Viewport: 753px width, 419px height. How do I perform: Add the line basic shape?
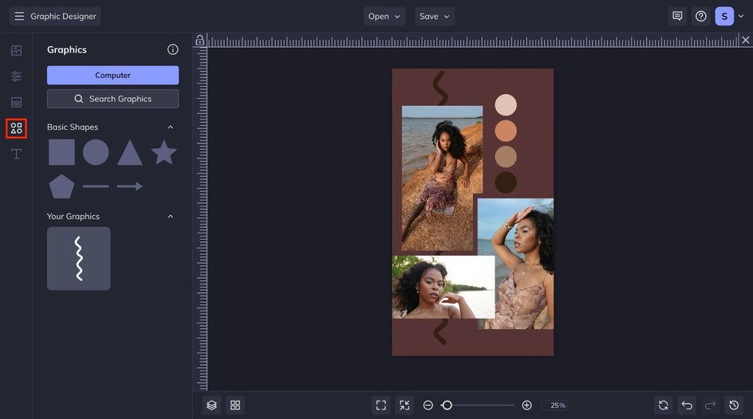coord(96,186)
